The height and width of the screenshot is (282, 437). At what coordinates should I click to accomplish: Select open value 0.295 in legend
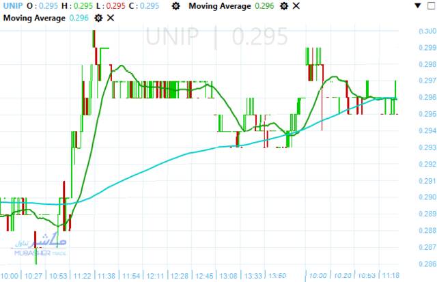coord(48,6)
